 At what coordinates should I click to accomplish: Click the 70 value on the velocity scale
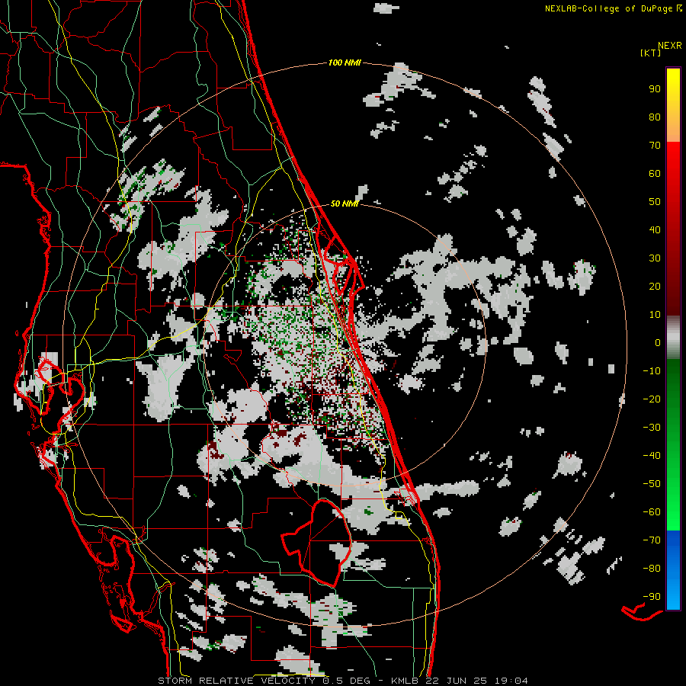pyautogui.click(x=655, y=146)
